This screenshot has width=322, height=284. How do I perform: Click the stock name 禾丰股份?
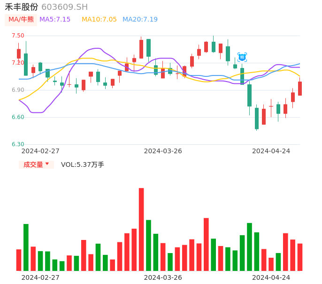(21, 7)
